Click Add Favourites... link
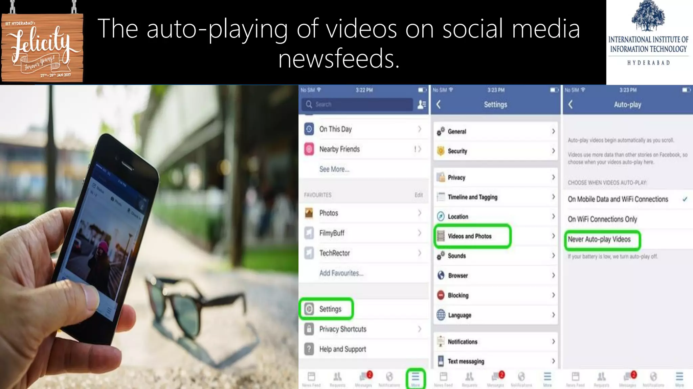The height and width of the screenshot is (389, 693). (x=341, y=273)
